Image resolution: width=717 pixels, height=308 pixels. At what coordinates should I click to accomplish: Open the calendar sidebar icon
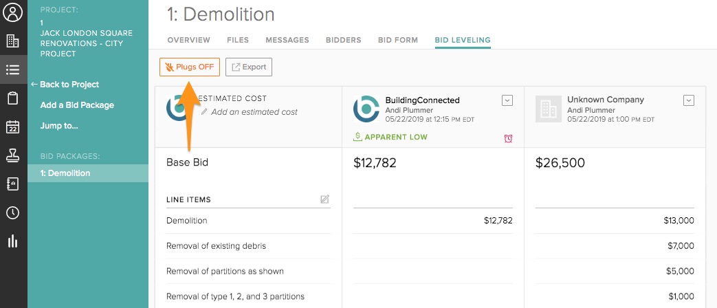(13, 127)
